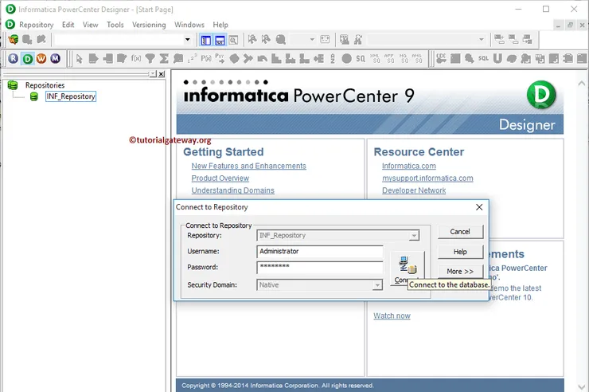This screenshot has height=392, width=589.
Task: Open the Repository Manager via the R icon
Action: coord(14,59)
